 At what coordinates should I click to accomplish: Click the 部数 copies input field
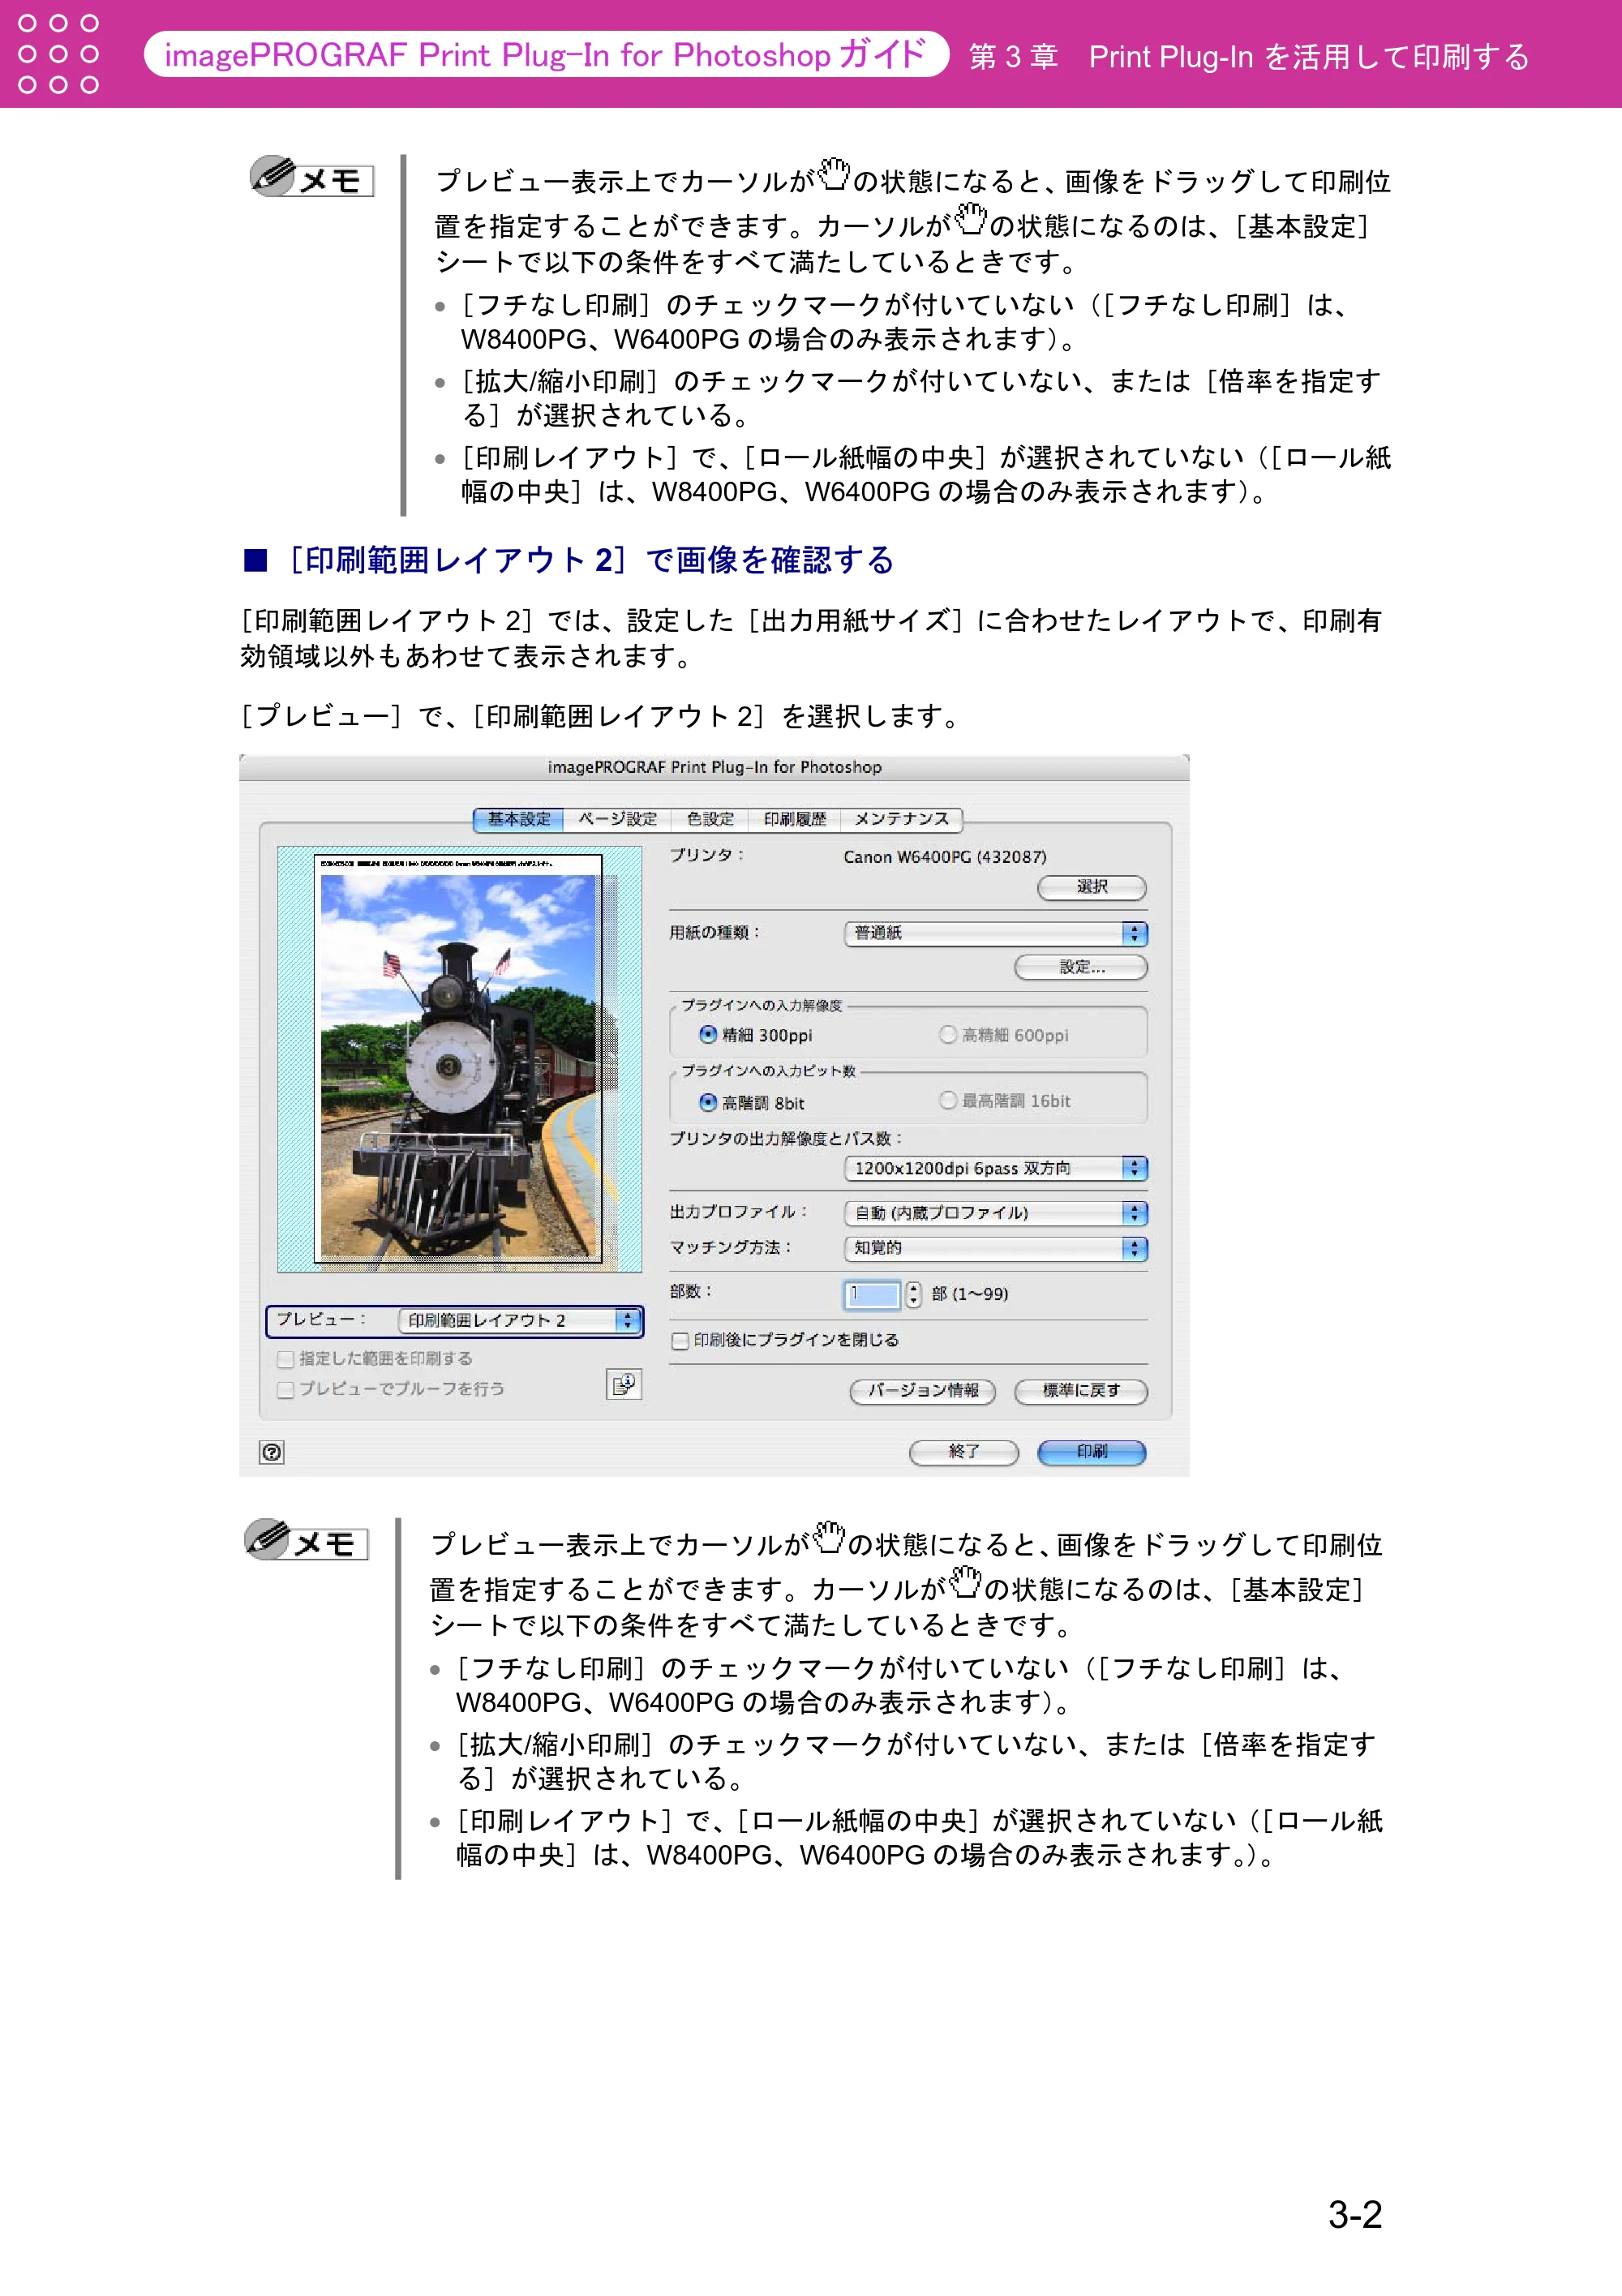872,1294
